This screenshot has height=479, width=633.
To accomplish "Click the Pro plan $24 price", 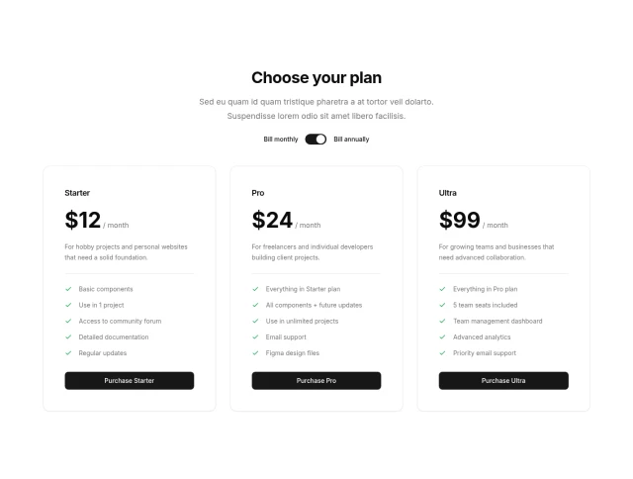I will point(272,220).
